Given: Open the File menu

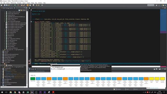Looking at the screenshot, I should tap(1, 3).
